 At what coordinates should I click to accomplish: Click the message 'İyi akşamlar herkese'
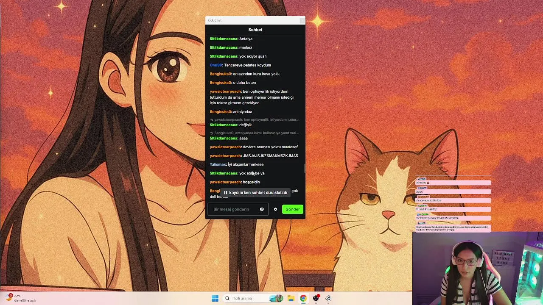(x=246, y=164)
